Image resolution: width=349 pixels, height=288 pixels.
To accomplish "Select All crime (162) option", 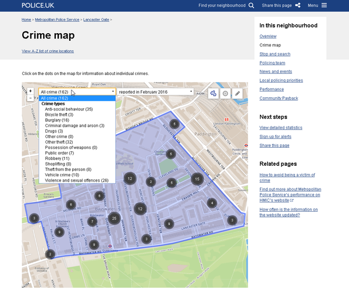I will [x=77, y=98].
